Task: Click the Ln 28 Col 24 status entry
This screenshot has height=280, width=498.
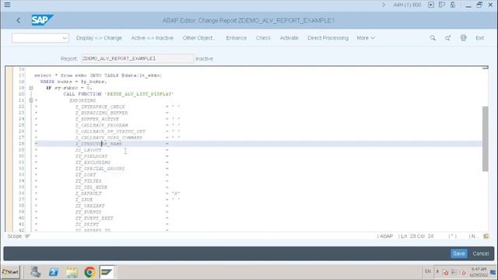Action: click(x=417, y=236)
